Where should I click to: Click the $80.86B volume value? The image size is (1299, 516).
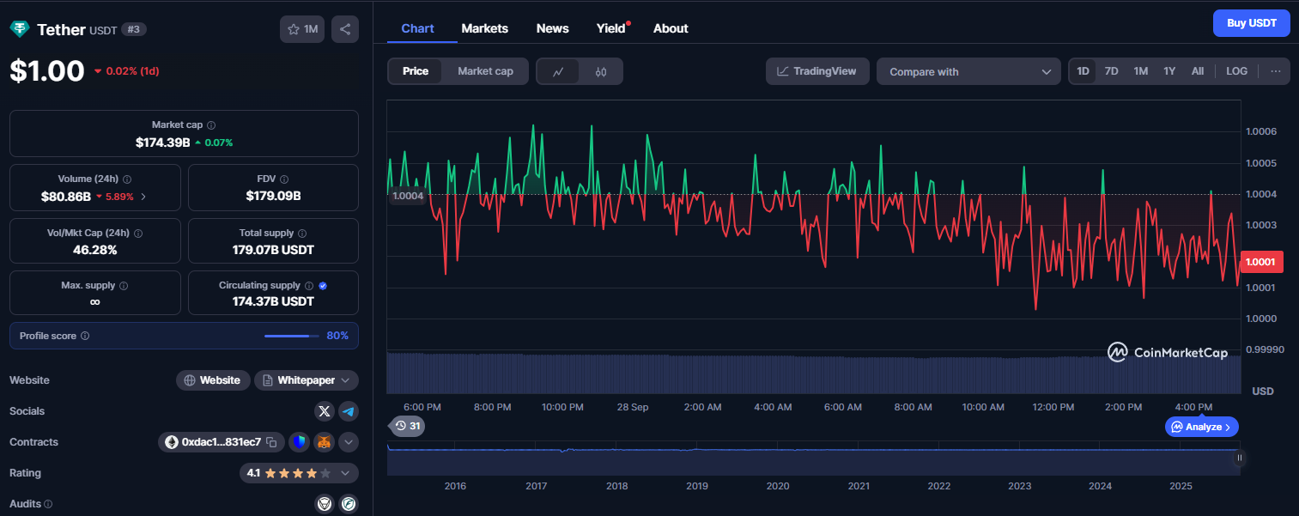click(66, 197)
